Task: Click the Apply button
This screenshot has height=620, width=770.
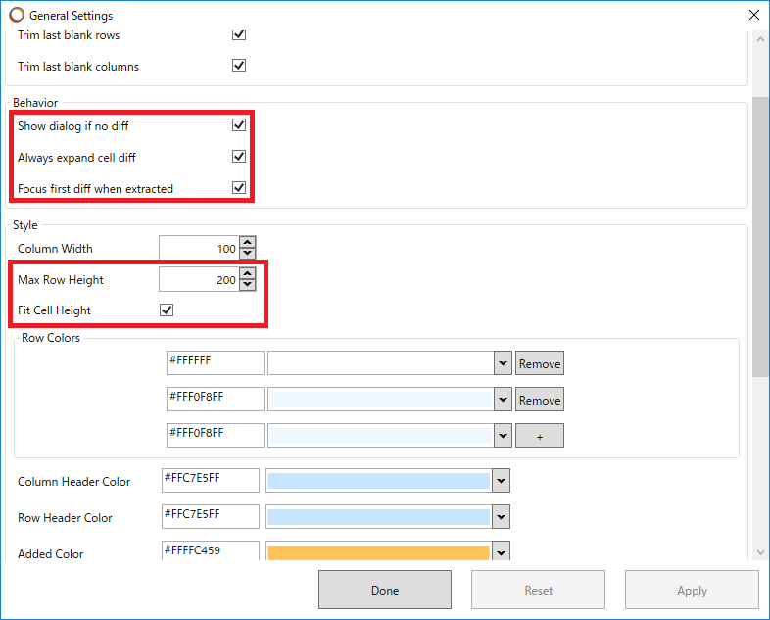Action: coord(692,590)
